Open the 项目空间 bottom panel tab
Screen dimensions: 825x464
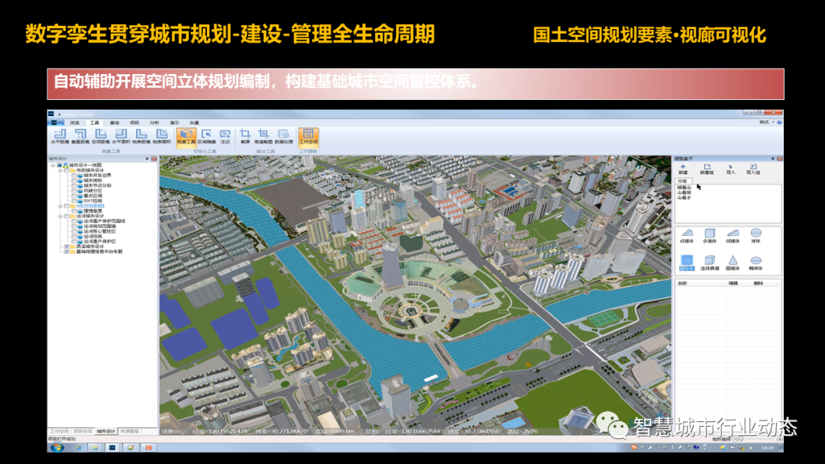click(x=82, y=431)
